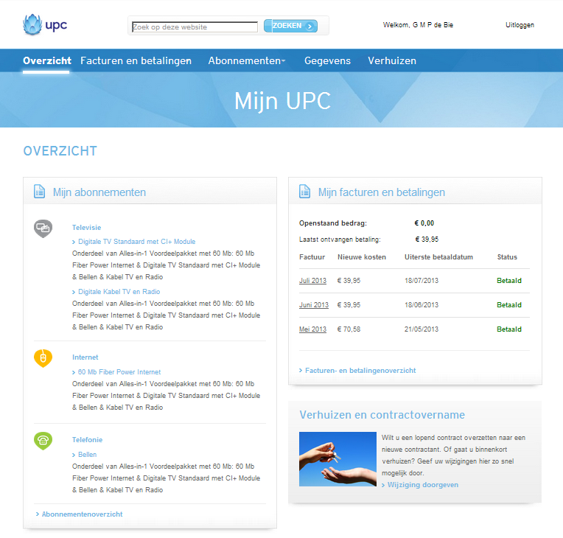
Task: Click the Openstaand bedrag € 0,00 value
Action: (424, 223)
